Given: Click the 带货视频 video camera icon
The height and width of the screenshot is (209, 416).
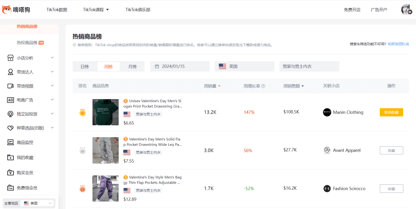Looking at the screenshot, I should 10,86.
